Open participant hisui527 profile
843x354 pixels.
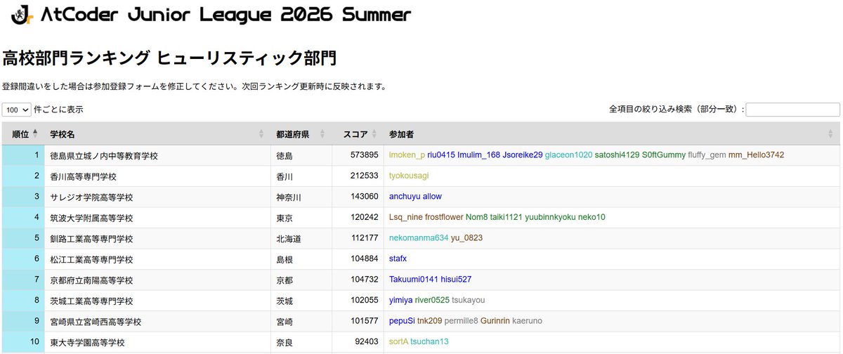[x=456, y=280]
